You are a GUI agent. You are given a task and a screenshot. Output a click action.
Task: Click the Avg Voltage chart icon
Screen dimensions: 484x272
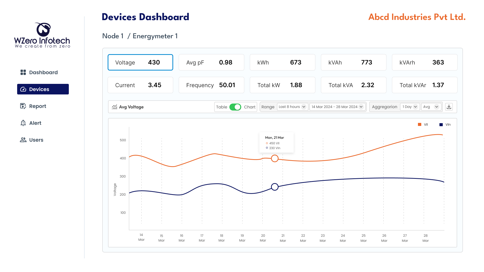(x=114, y=107)
